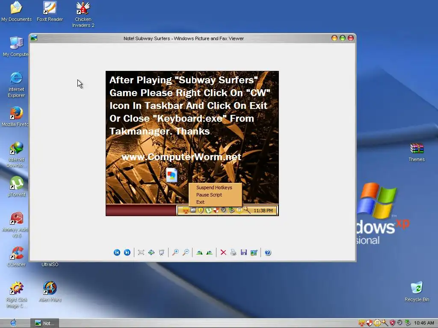
Task: Click the picture viewer title bar icon
Action: 34,38
